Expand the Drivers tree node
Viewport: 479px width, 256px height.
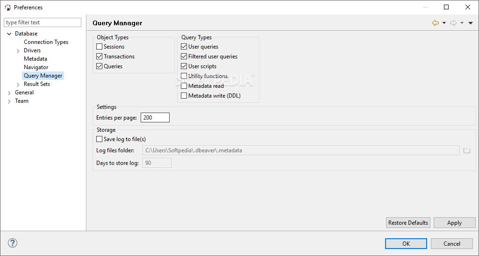pyautogui.click(x=18, y=51)
